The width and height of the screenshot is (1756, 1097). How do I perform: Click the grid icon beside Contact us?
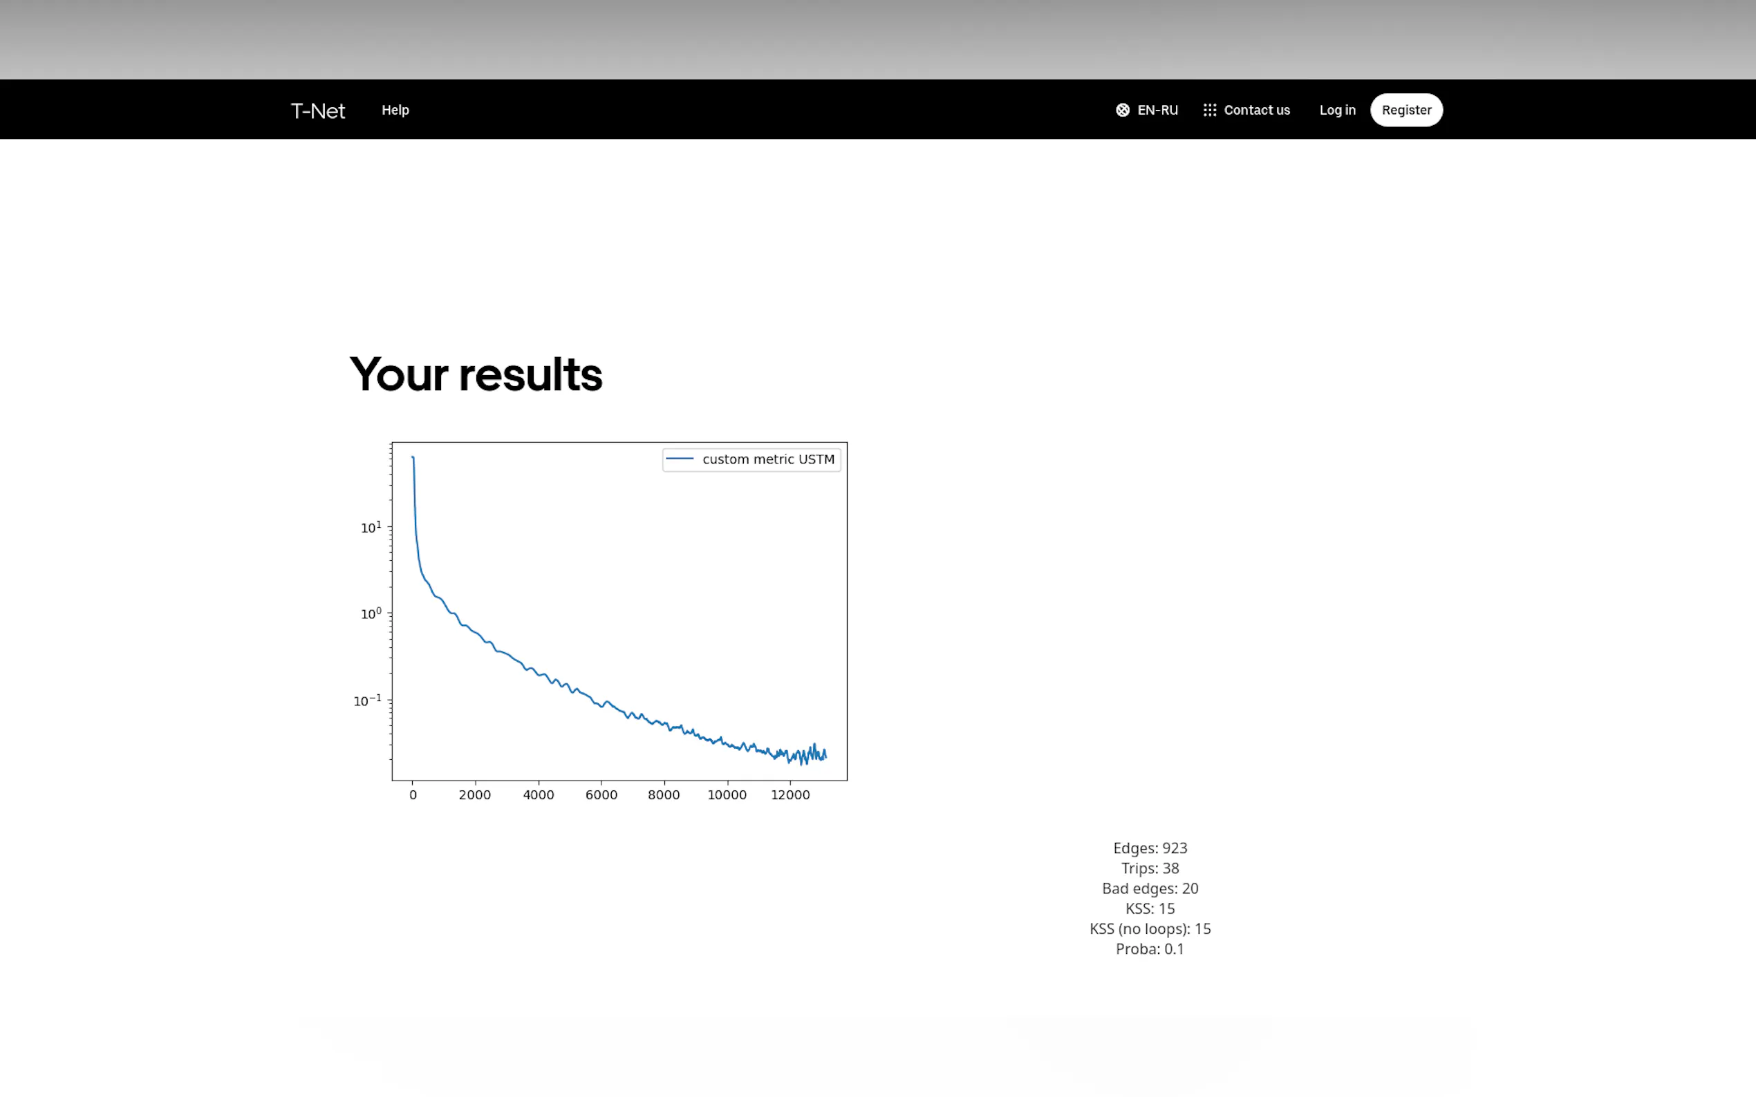point(1209,111)
